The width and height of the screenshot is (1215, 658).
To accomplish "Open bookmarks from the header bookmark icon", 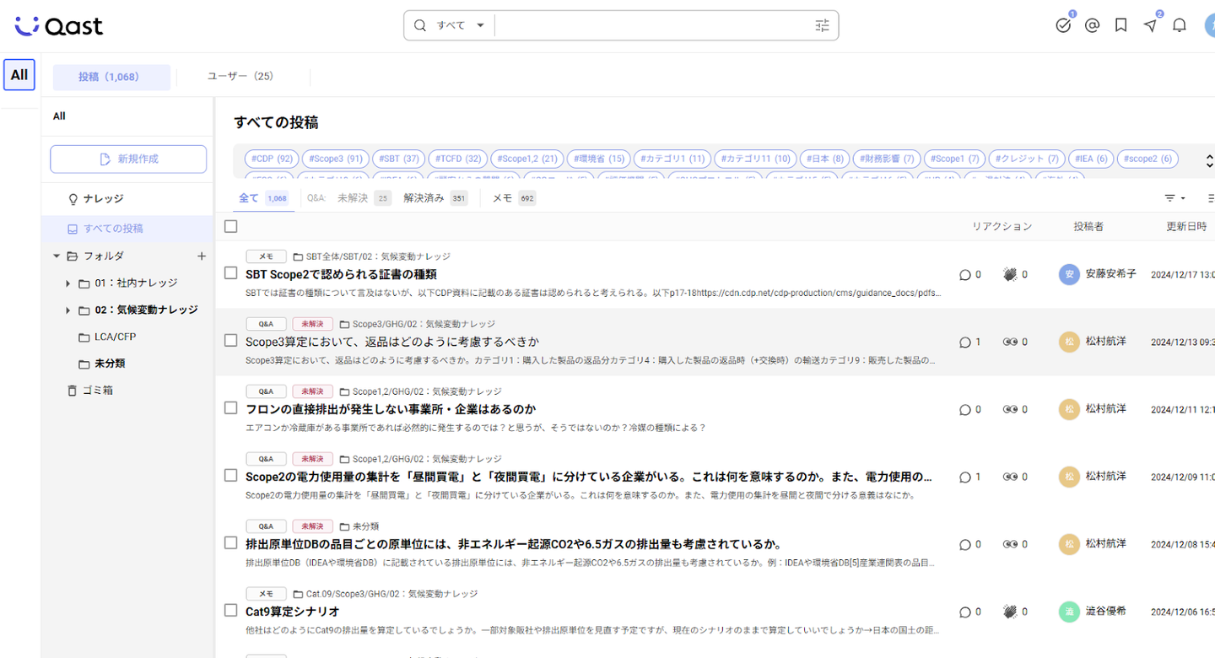I will point(1120,25).
